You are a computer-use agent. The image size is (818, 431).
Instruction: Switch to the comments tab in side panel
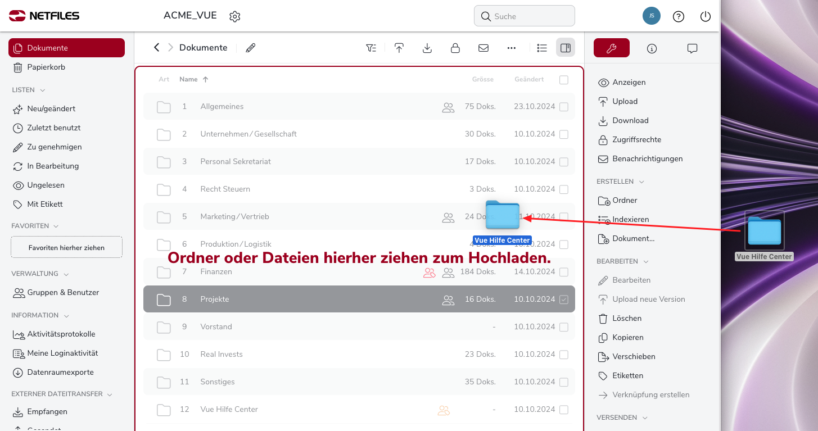(693, 48)
